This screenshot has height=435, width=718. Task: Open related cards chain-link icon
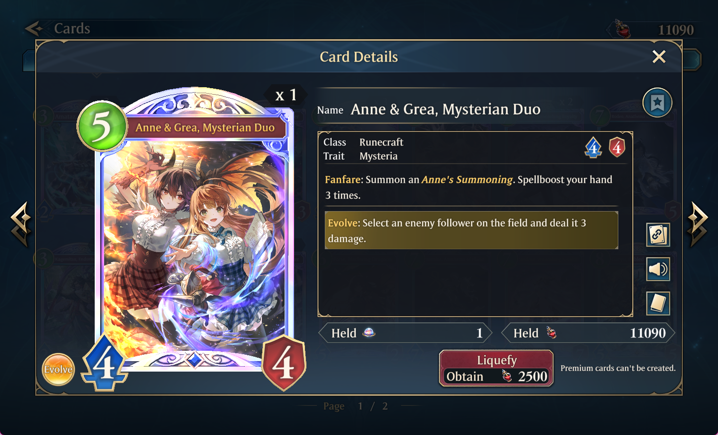click(658, 234)
